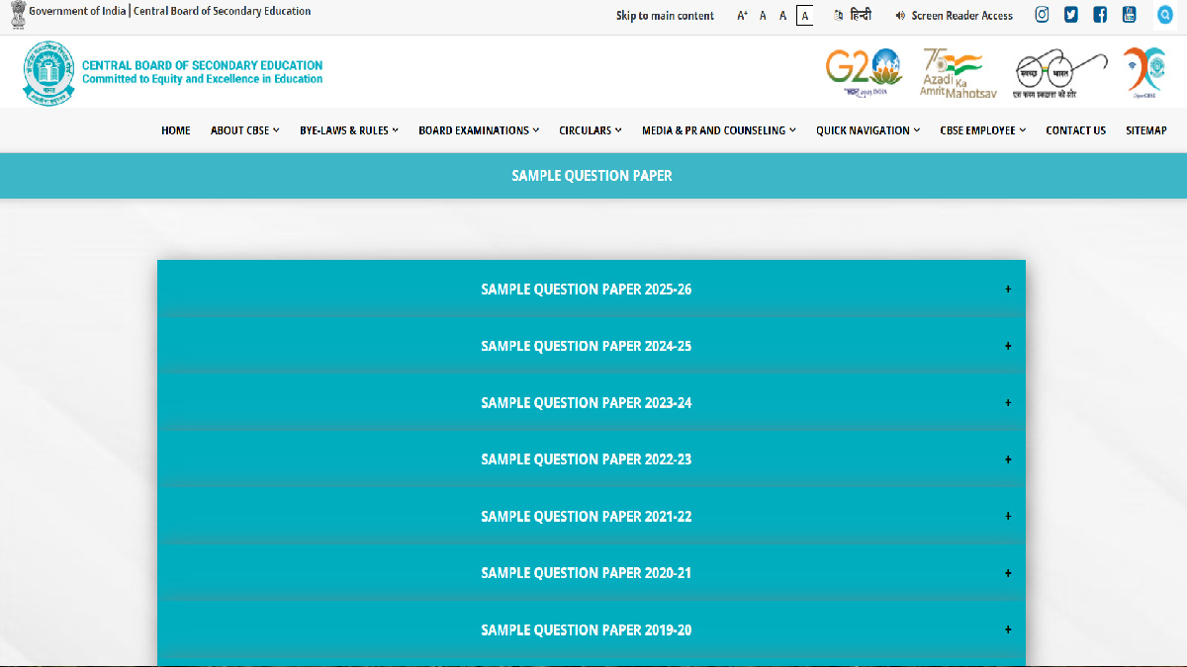Increase font size with A+ button
Image resolution: width=1187 pixels, height=667 pixels.
click(x=743, y=16)
